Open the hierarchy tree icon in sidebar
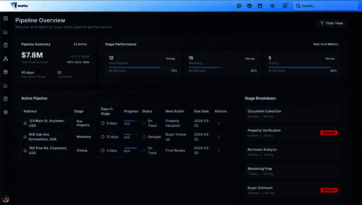Image resolution: width=362 pixels, height=205 pixels. click(x=6, y=58)
